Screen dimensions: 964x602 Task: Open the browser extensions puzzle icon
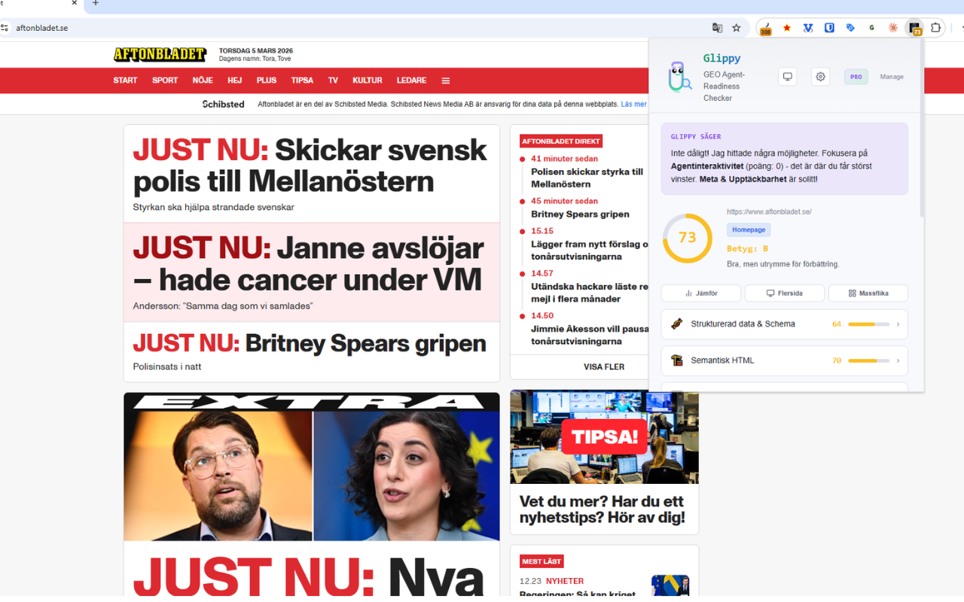point(935,28)
